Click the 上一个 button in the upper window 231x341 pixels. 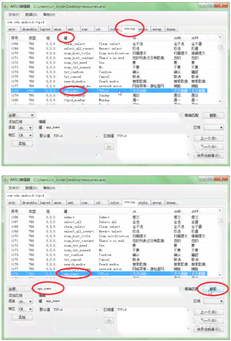coord(208,138)
